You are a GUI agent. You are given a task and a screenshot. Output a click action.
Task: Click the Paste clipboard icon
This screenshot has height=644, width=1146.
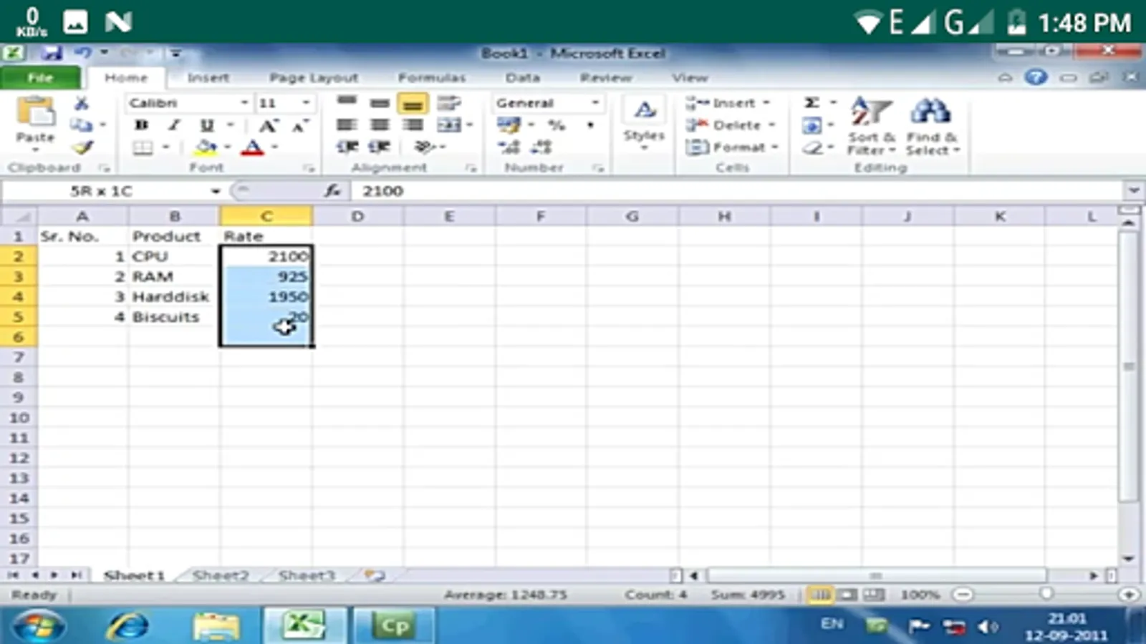click(x=35, y=113)
